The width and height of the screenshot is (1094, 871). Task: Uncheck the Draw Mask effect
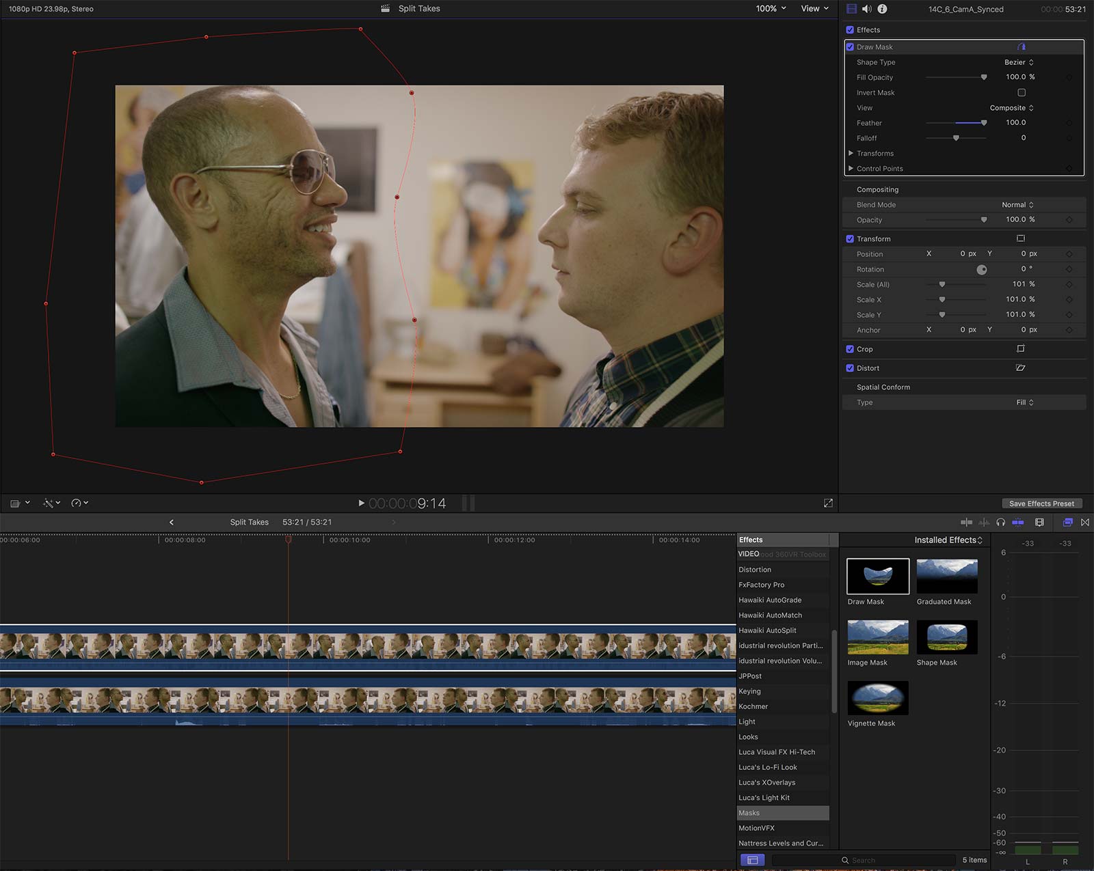pyautogui.click(x=850, y=46)
